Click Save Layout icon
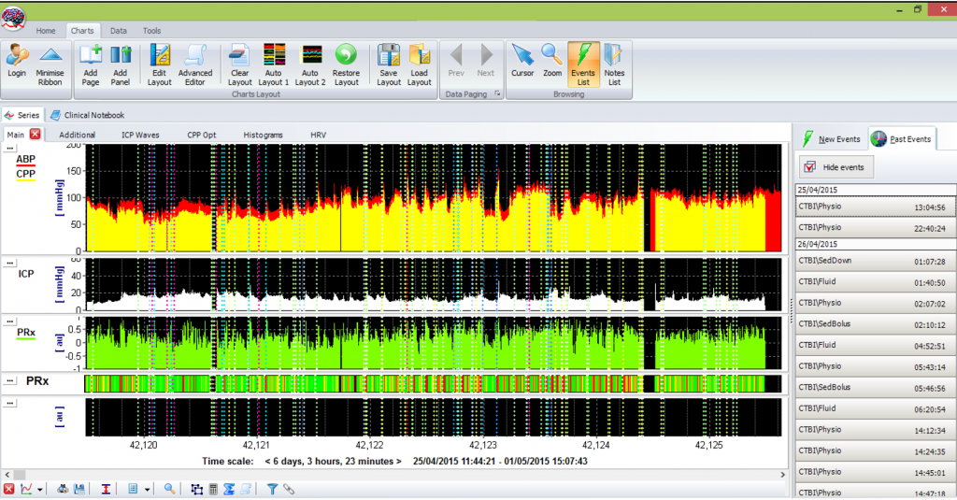The width and height of the screenshot is (957, 500). point(389,64)
